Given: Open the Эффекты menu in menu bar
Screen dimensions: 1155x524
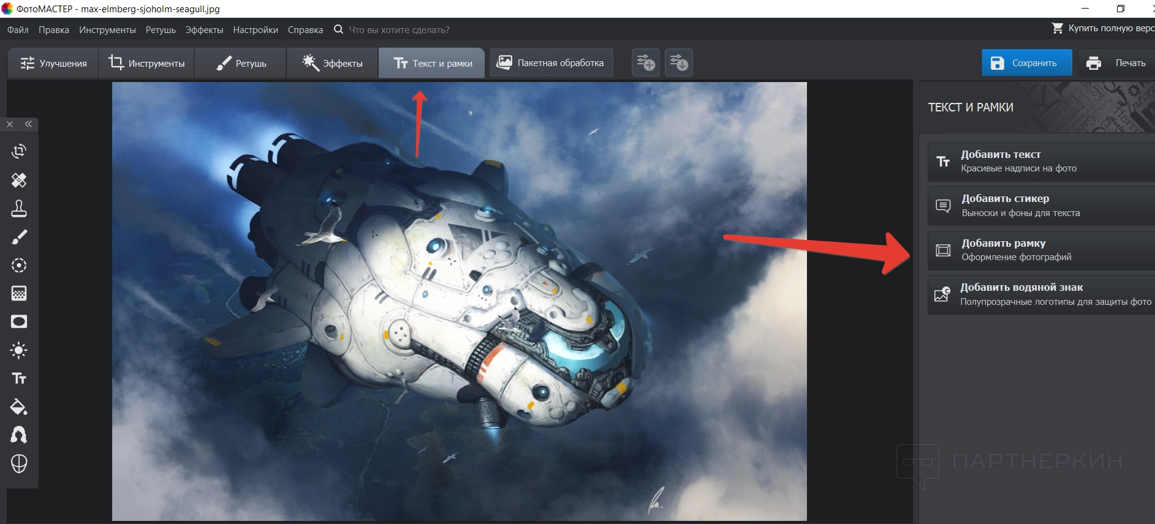Looking at the screenshot, I should click(x=204, y=29).
